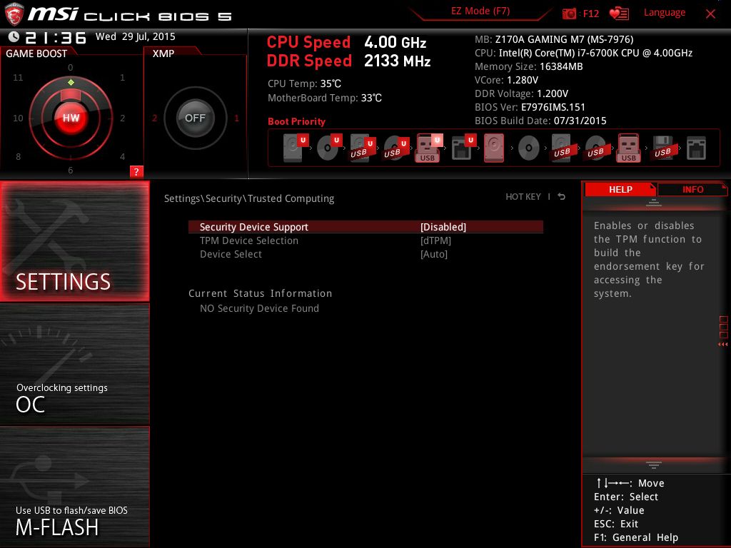Open TPM Device Selection [dTPM] value
The image size is (731, 548).
(x=435, y=240)
